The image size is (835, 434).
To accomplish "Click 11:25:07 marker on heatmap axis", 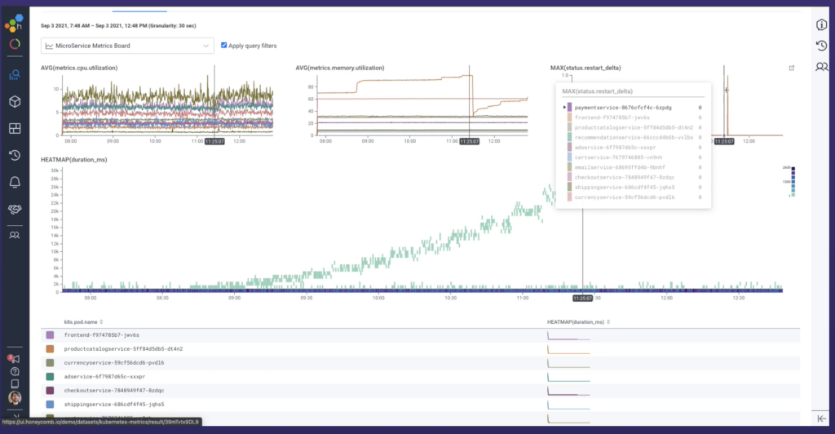I will pos(582,299).
